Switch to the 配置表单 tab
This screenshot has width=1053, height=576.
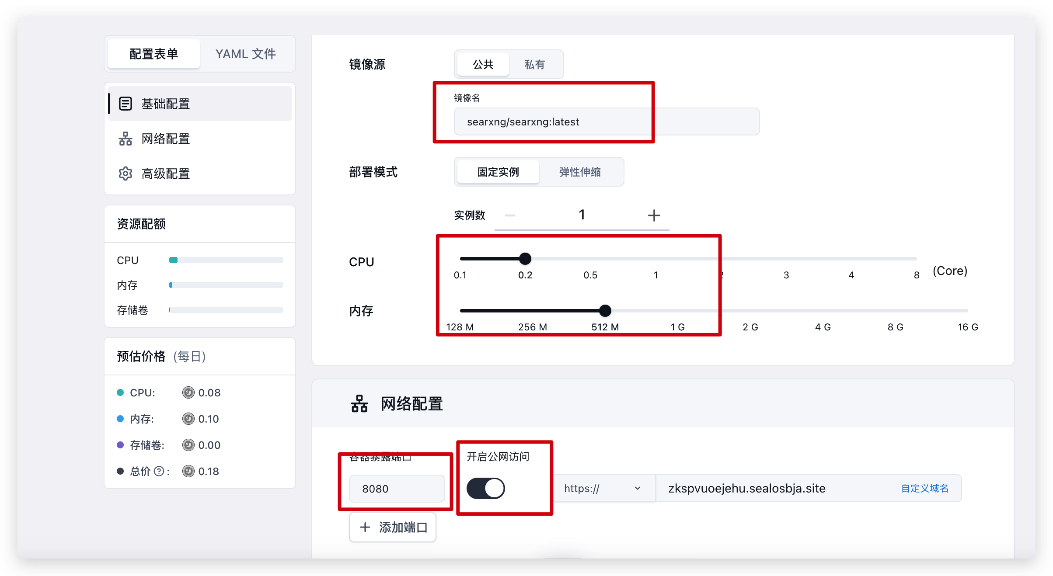[x=154, y=54]
